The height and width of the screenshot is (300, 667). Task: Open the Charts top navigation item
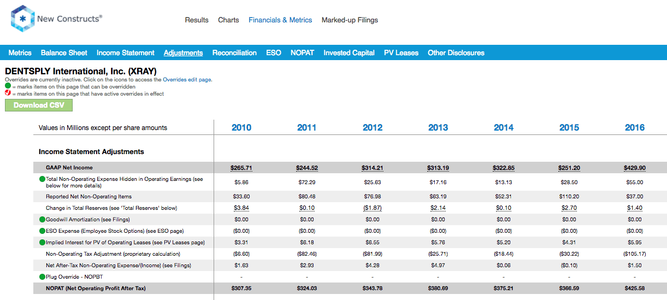tap(228, 20)
